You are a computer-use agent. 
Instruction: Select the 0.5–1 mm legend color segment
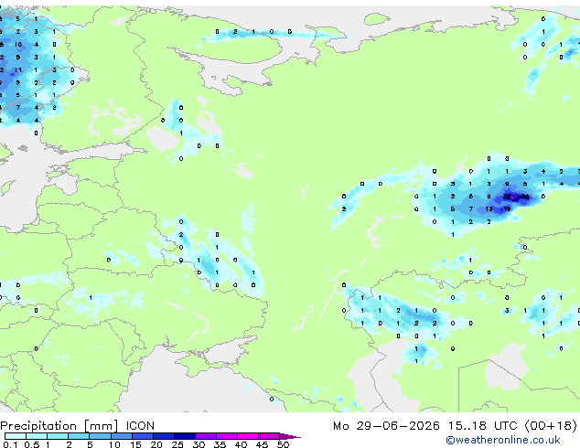37,436
